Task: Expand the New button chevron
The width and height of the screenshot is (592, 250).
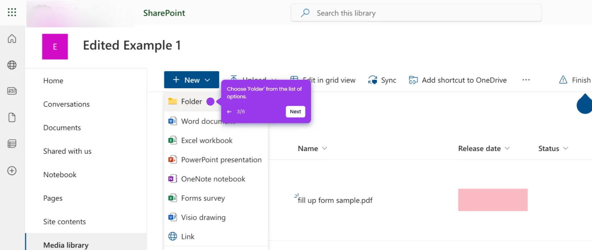Action: [207, 80]
